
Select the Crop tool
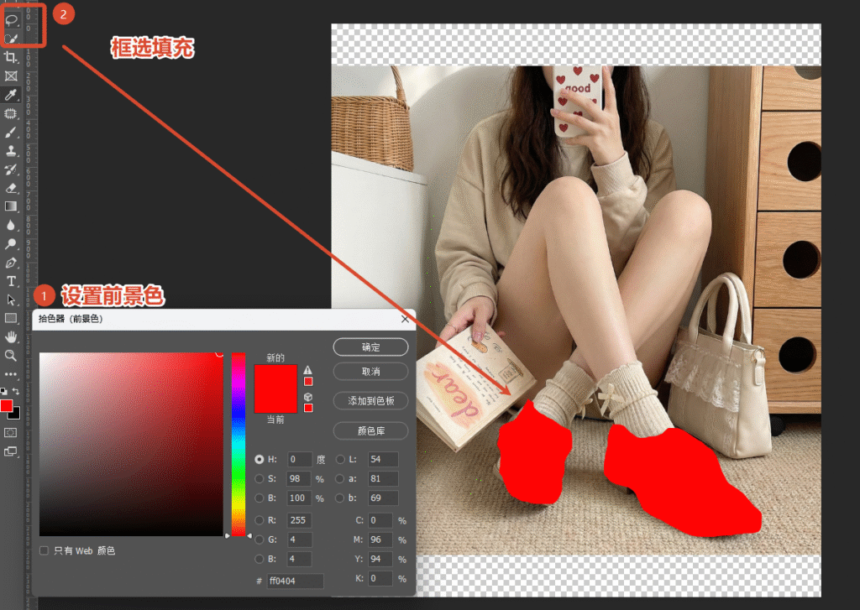click(12, 57)
